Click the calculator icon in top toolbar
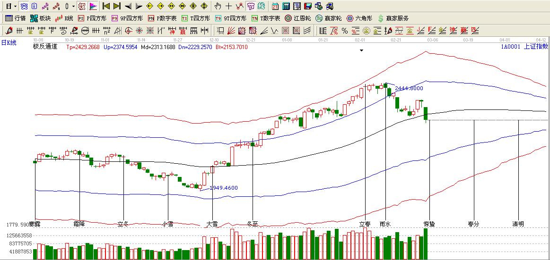This screenshot has height=260, width=550. tap(286, 6)
